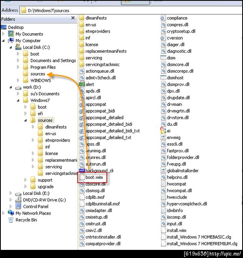Select cryptosetup.dll file
Image resolution: width=243 pixels, height=258 pixels.
coord(181,31)
